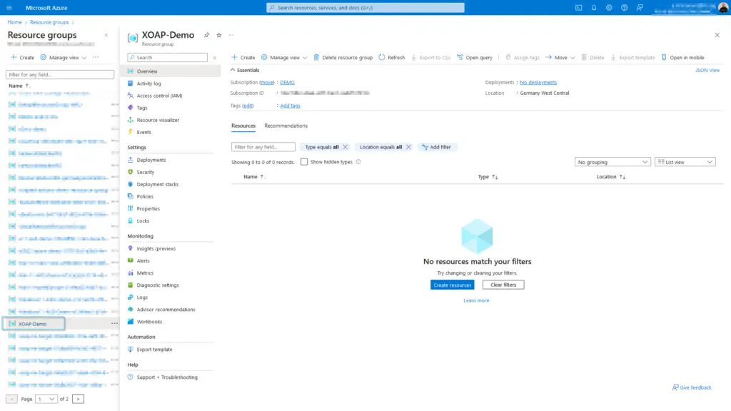
Task: Click the Policies icon
Action: [131, 196]
